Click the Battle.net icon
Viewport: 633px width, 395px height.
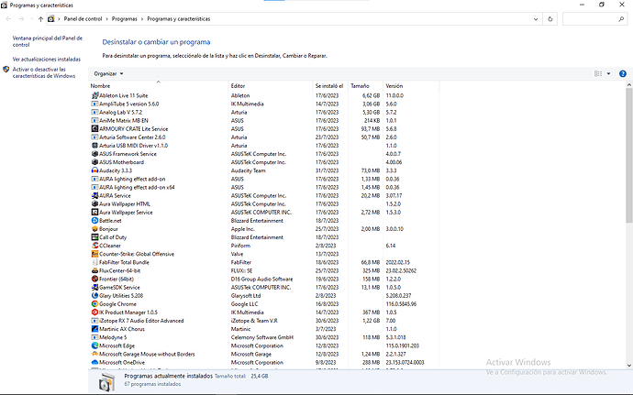click(x=94, y=221)
